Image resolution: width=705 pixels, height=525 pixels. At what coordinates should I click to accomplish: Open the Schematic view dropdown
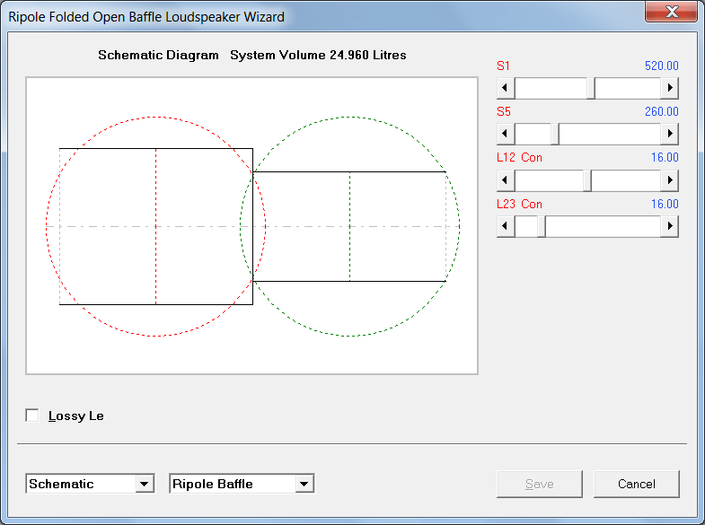point(145,484)
